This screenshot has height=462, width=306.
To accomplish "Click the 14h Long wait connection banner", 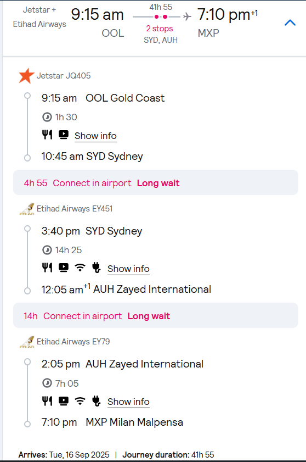I will (156, 315).
